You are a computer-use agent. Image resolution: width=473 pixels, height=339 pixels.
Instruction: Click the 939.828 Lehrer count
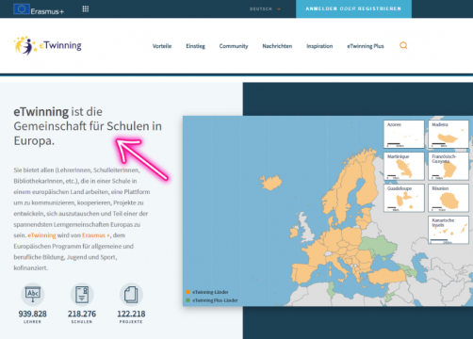(x=33, y=314)
